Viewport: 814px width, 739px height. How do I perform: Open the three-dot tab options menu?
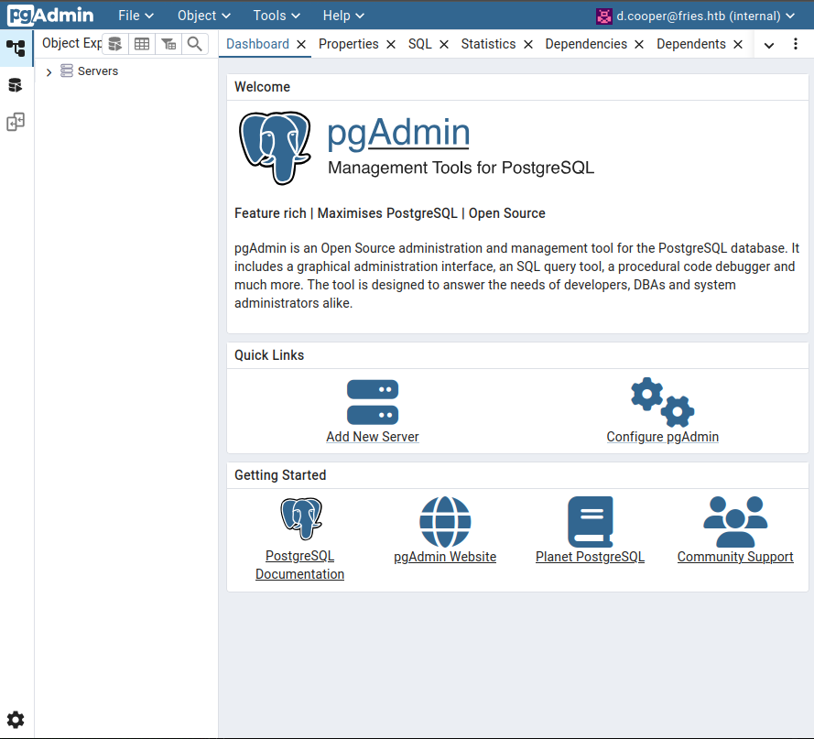tap(796, 44)
